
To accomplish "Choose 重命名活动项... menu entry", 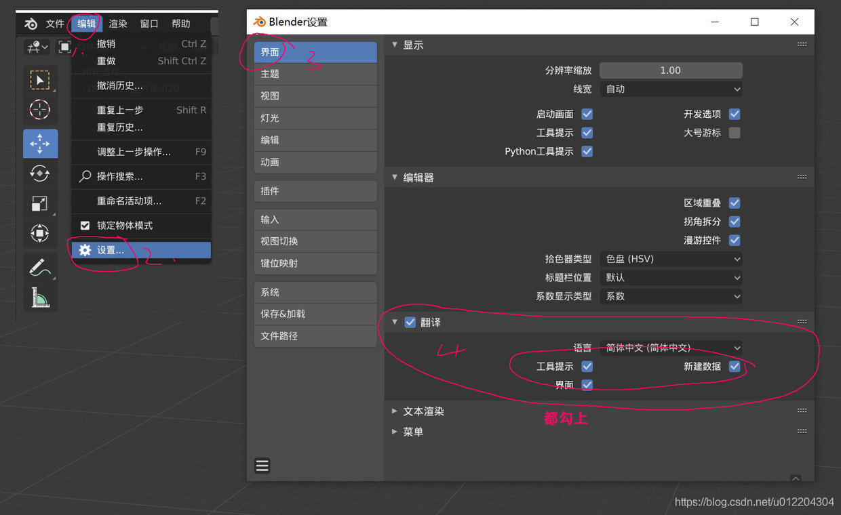I will click(x=142, y=201).
